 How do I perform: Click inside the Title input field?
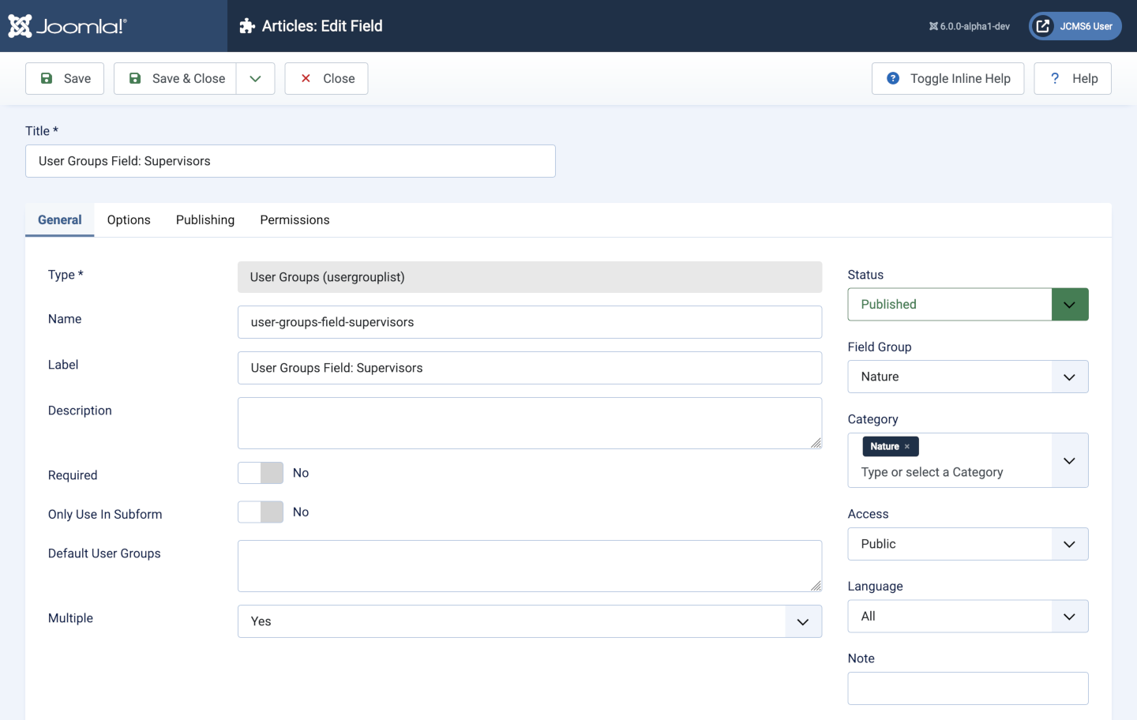(x=290, y=161)
